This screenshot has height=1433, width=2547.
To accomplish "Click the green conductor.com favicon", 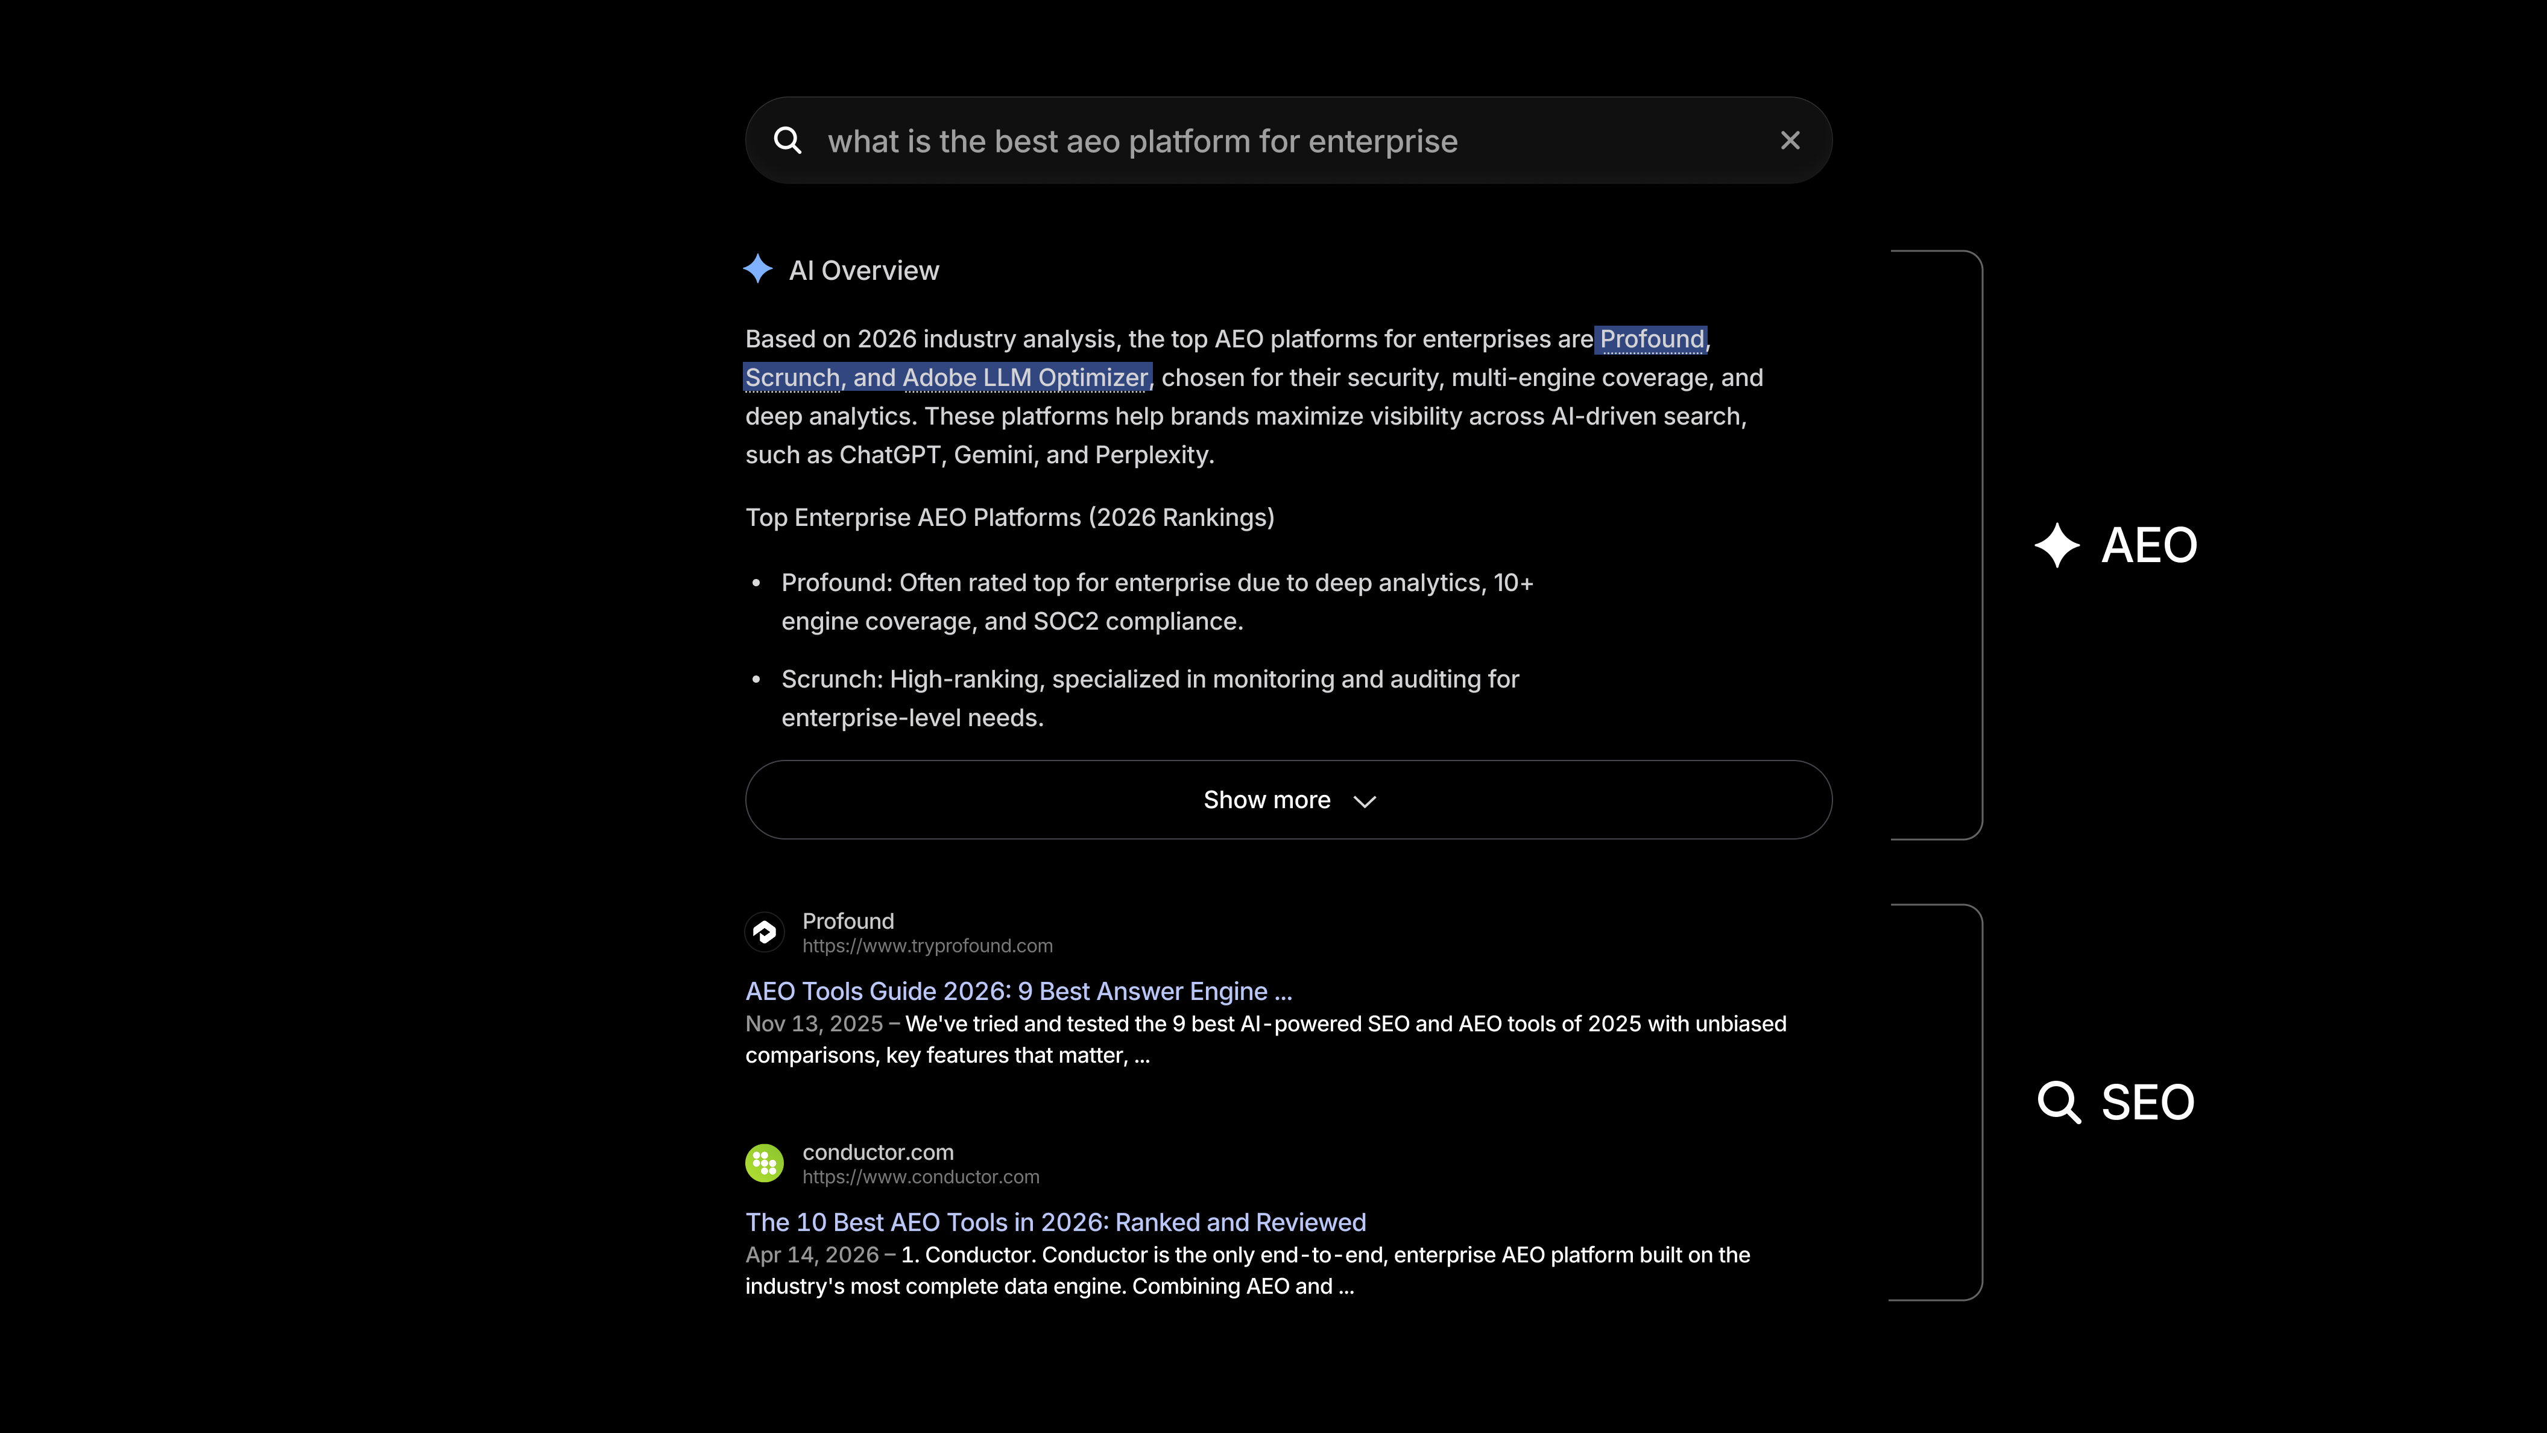I will point(765,1163).
